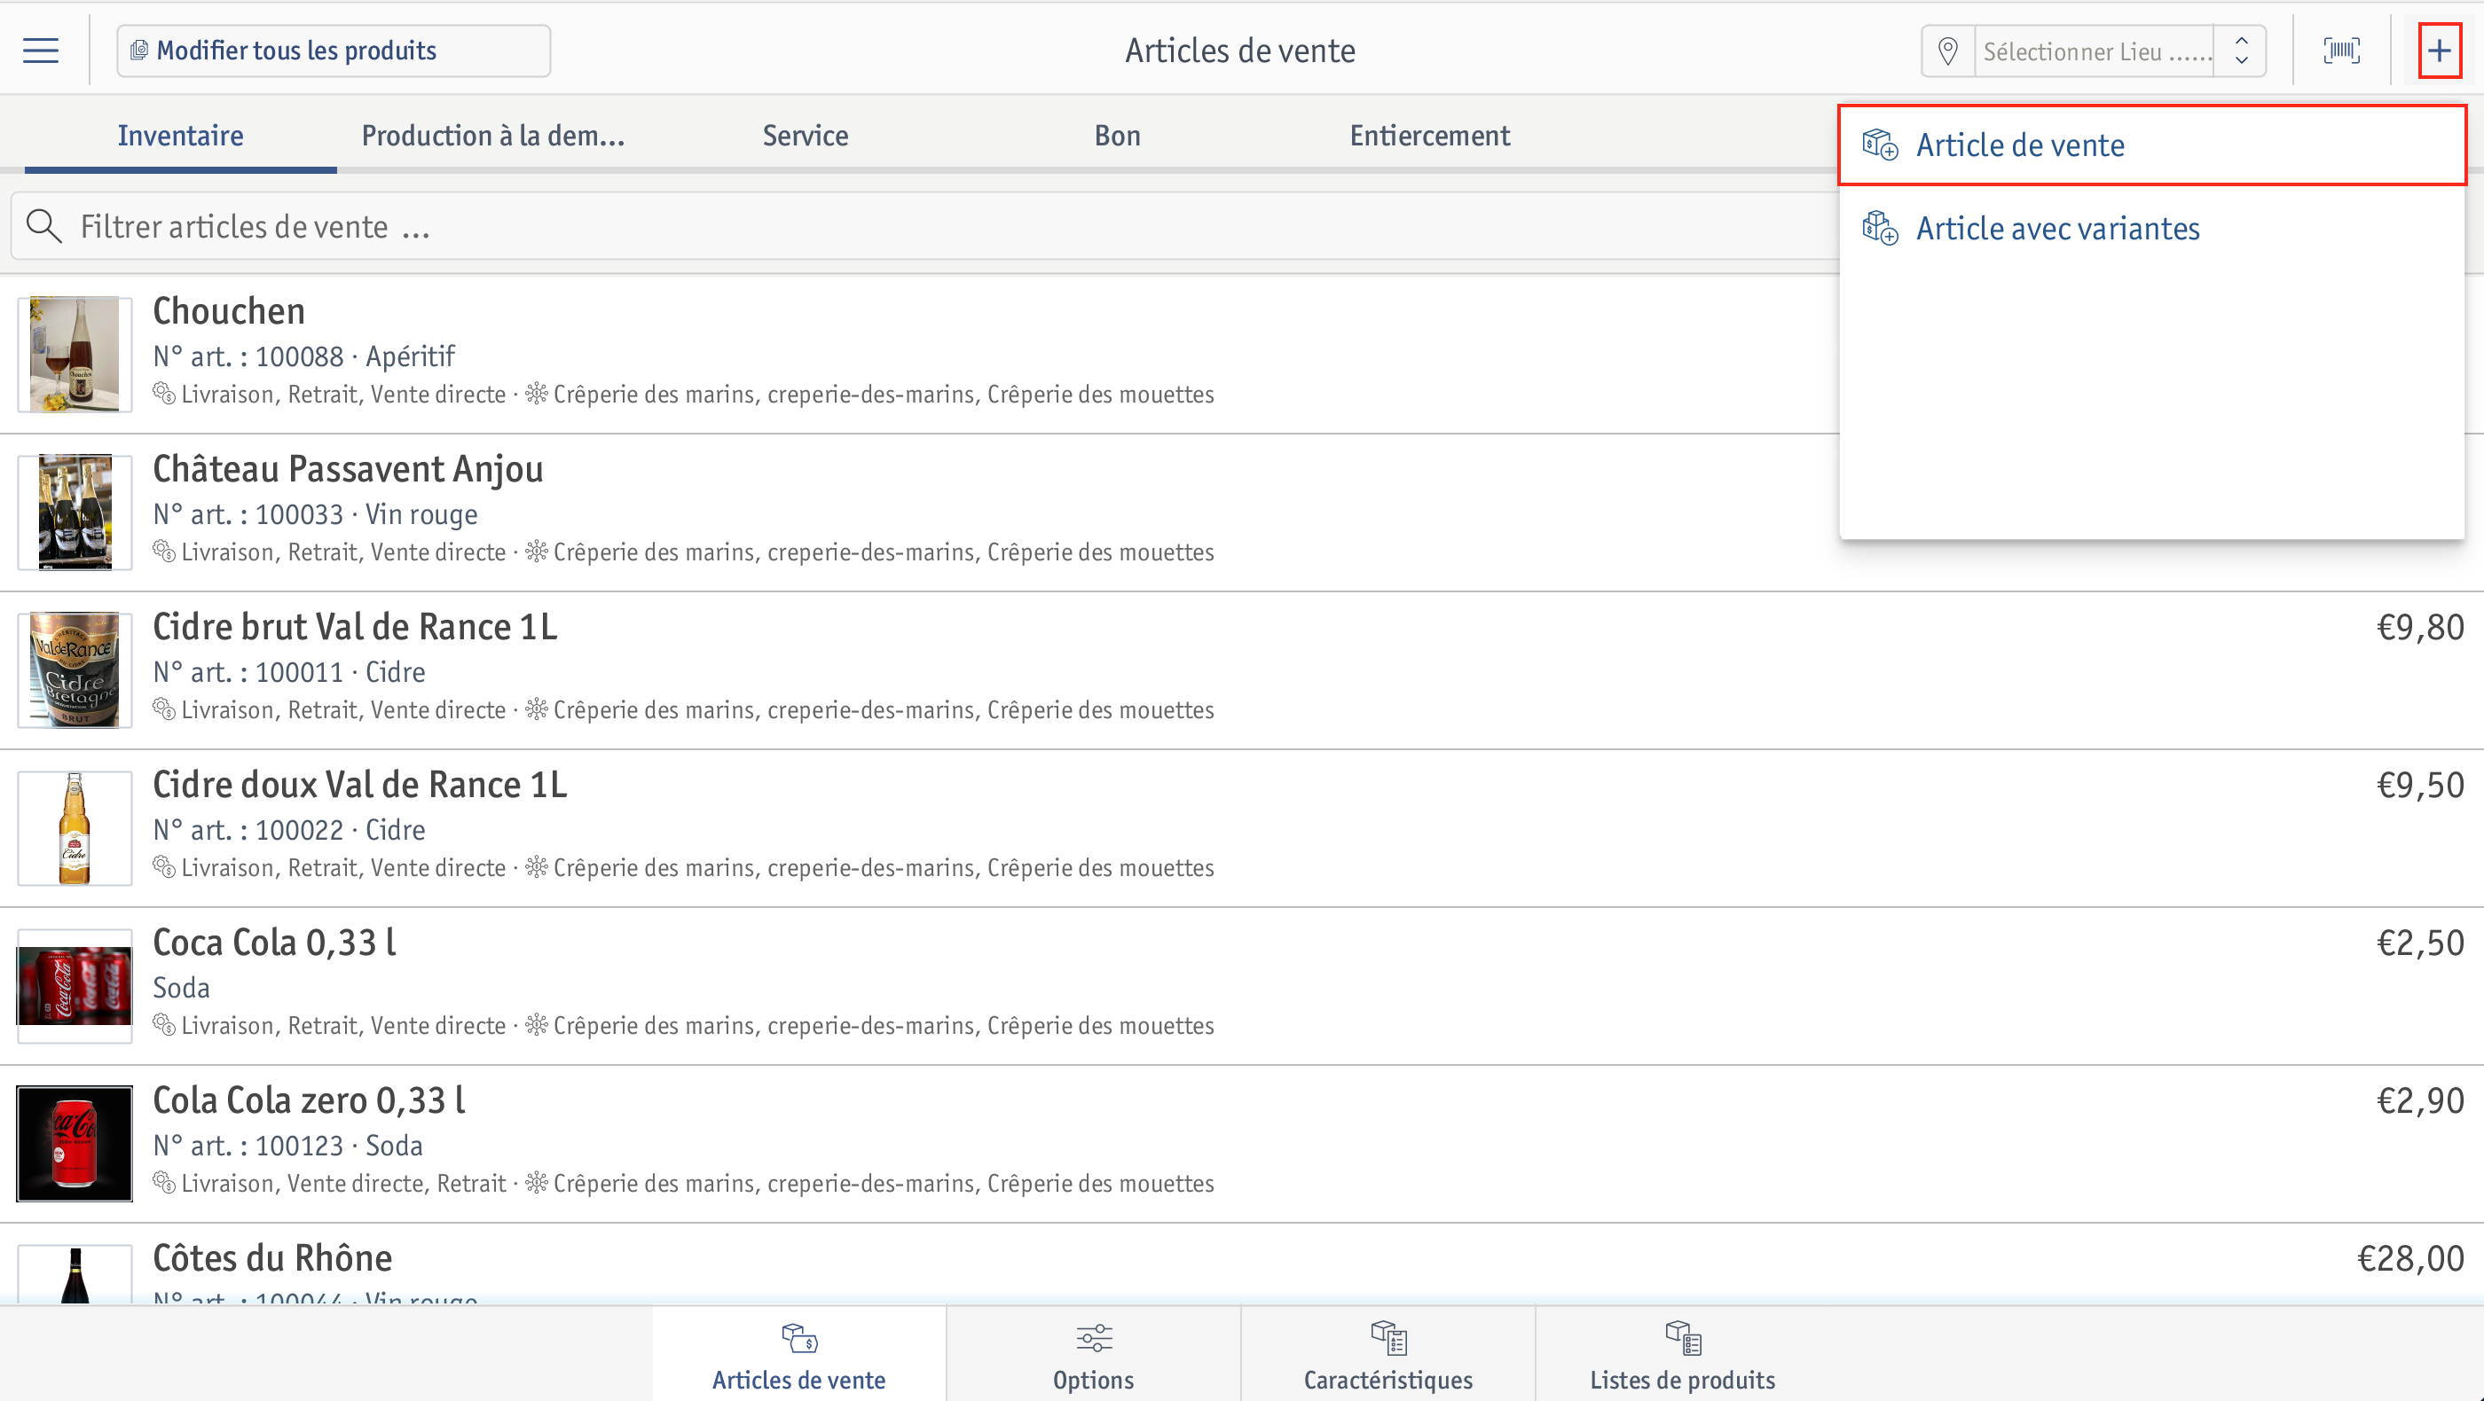2484x1401 pixels.
Task: Click N° art. : 100011 · Cidre
Action: [x=289, y=672]
